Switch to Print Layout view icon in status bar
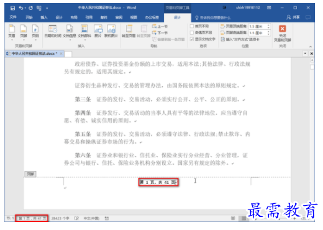This screenshot has height=230, width=323. (243, 218)
